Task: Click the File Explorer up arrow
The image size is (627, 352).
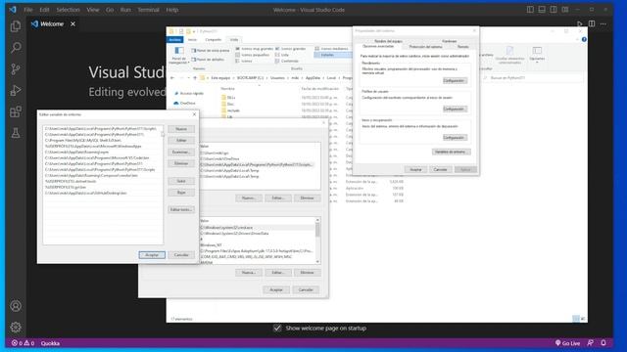Action: click(195, 78)
